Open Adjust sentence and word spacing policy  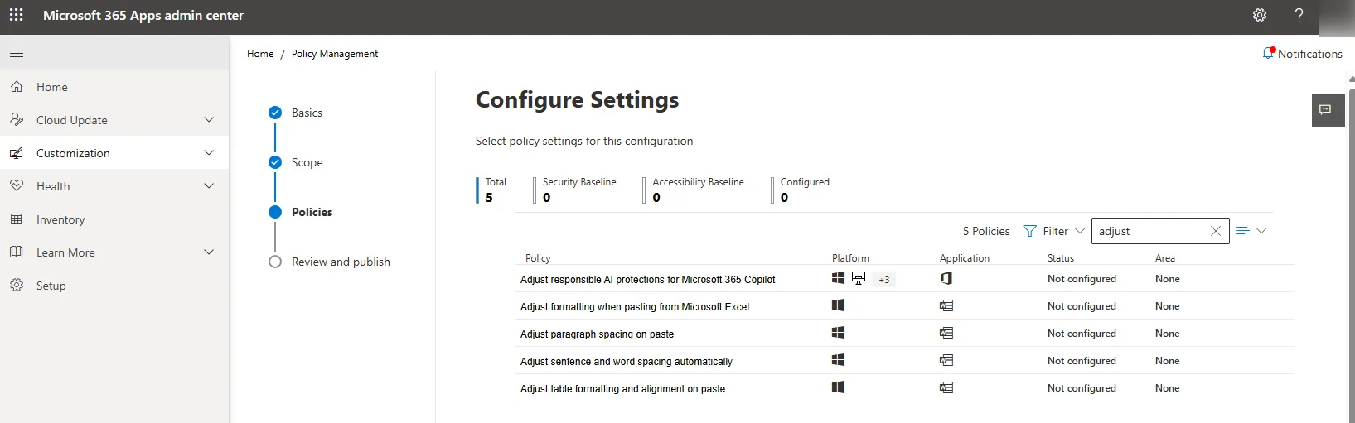pyautogui.click(x=627, y=362)
